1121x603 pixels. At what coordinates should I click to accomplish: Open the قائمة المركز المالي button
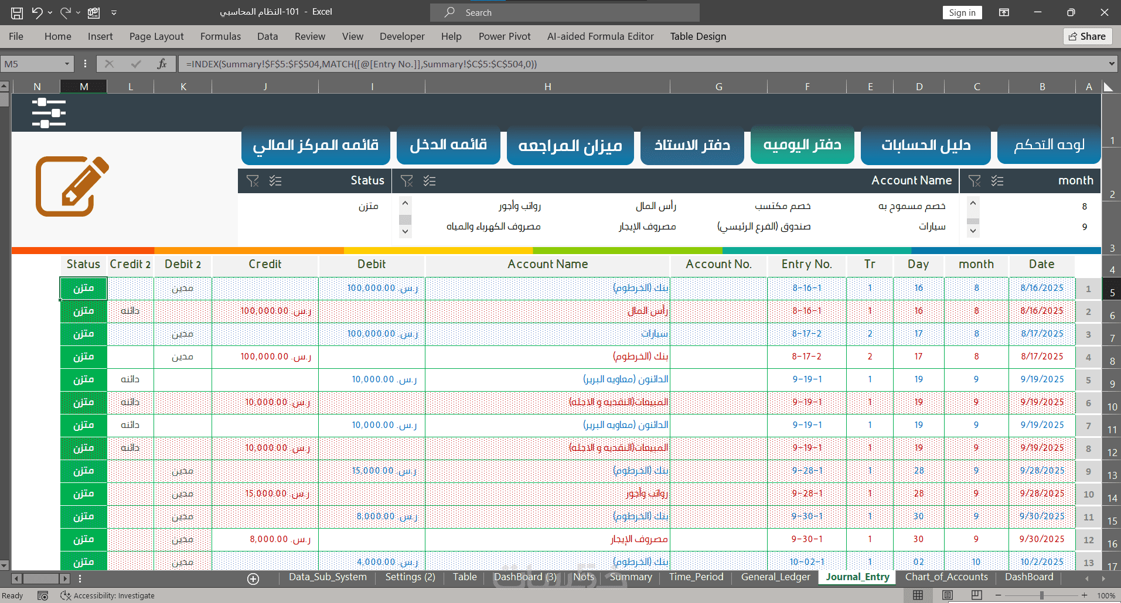316,145
